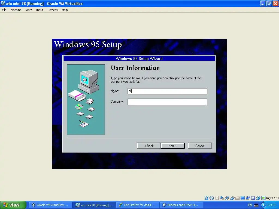
Task: Click the Company text field
Action: coord(167,102)
